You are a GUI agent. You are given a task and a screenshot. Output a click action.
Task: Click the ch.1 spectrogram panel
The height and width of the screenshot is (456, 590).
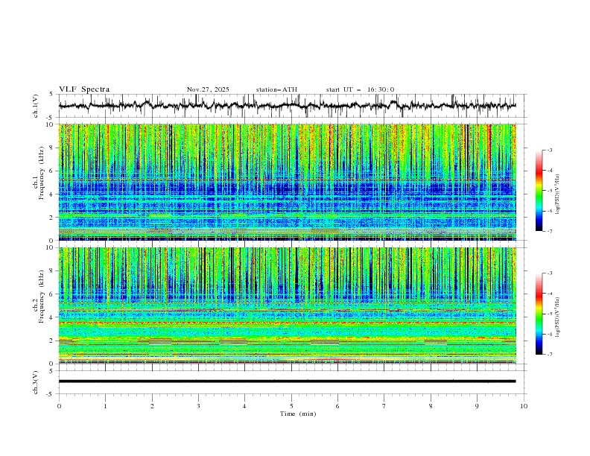[x=288, y=182]
